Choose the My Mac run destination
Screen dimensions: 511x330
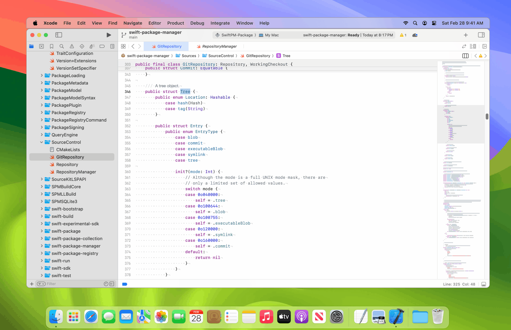click(269, 35)
